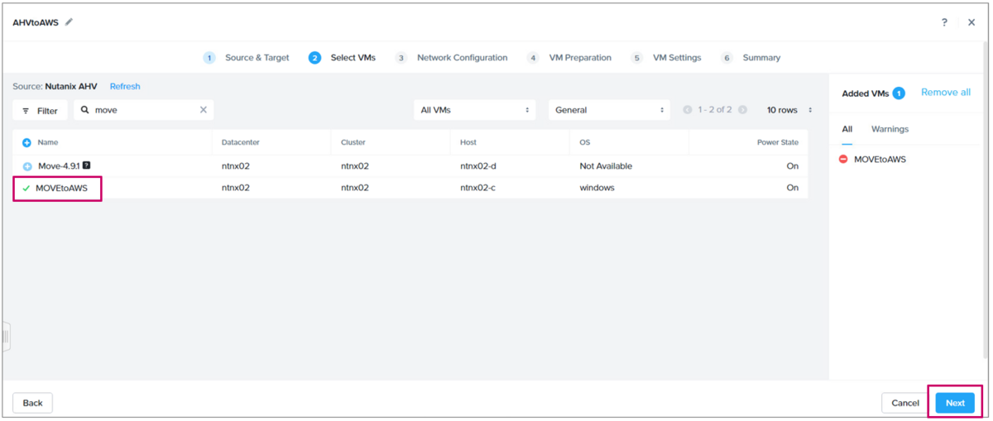Go to step 2 Select VMs
Image resolution: width=993 pixels, height=421 pixels.
click(x=342, y=58)
